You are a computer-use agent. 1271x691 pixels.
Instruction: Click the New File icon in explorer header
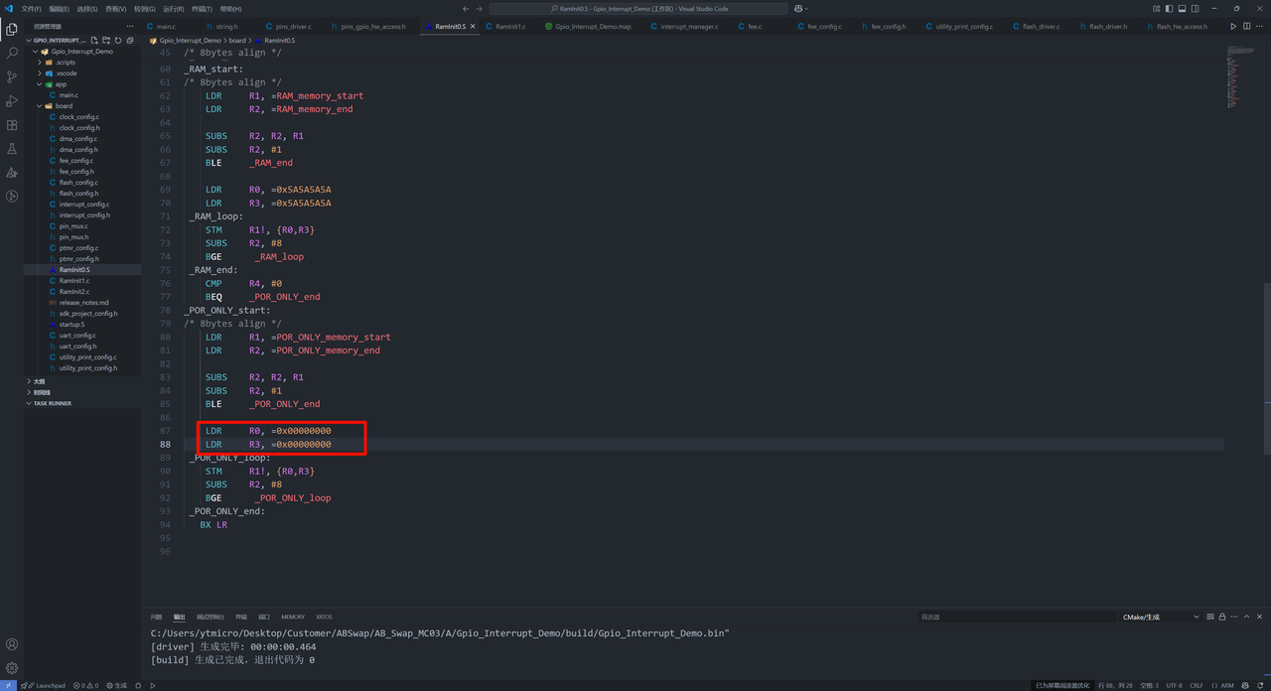click(94, 40)
